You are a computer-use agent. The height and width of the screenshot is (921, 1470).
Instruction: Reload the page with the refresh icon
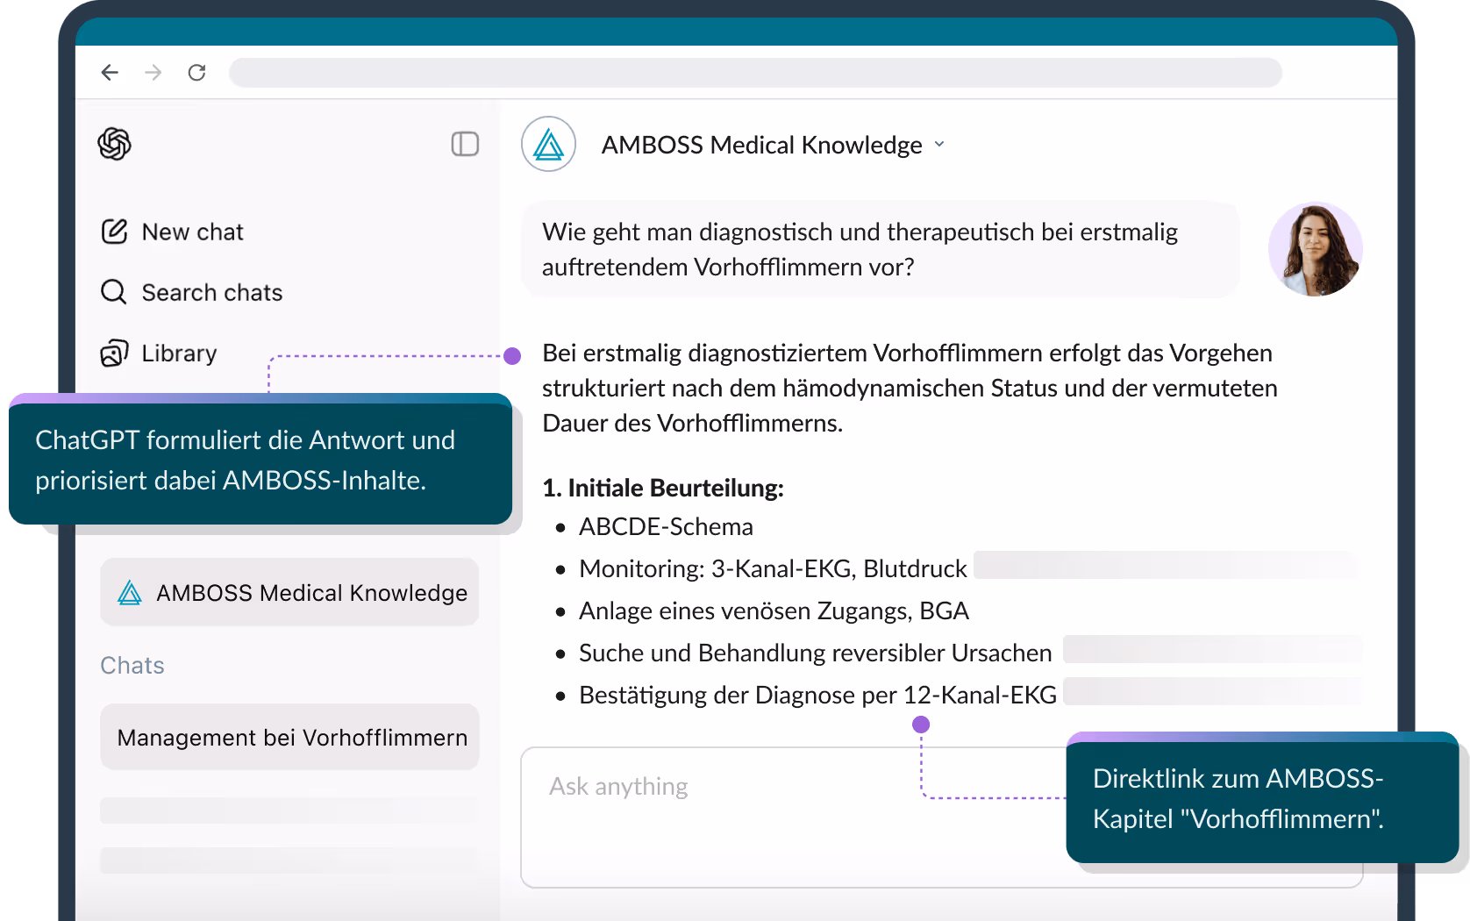197,72
